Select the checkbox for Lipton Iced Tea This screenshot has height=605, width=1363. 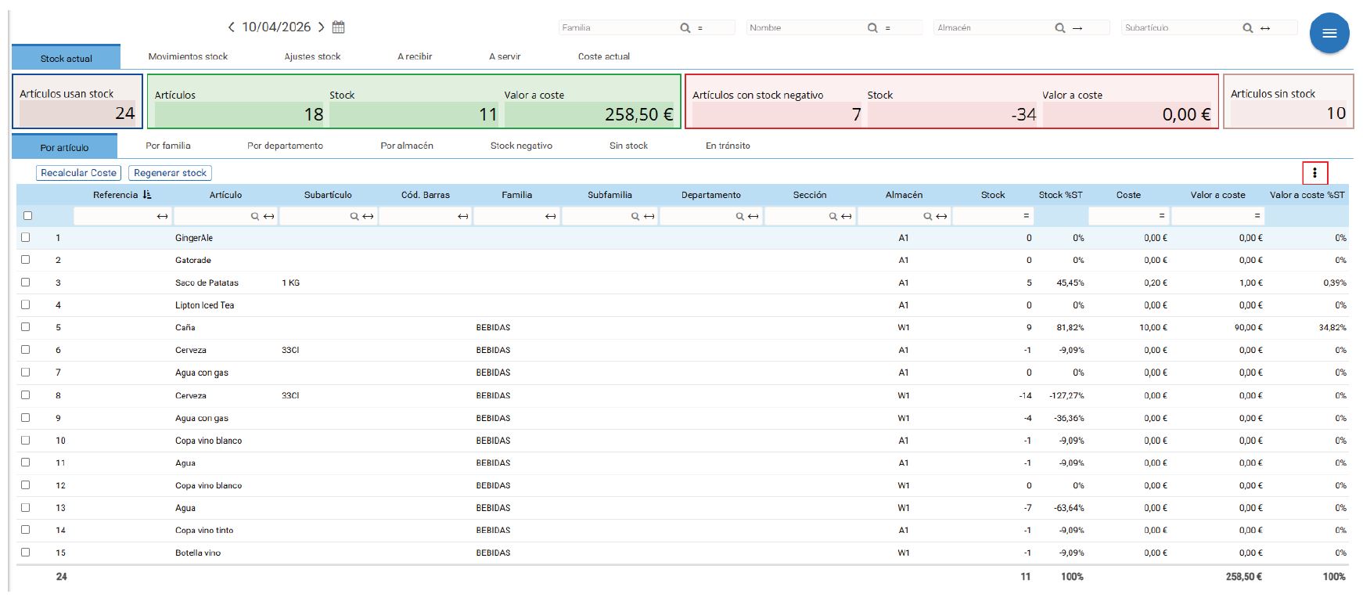26,304
